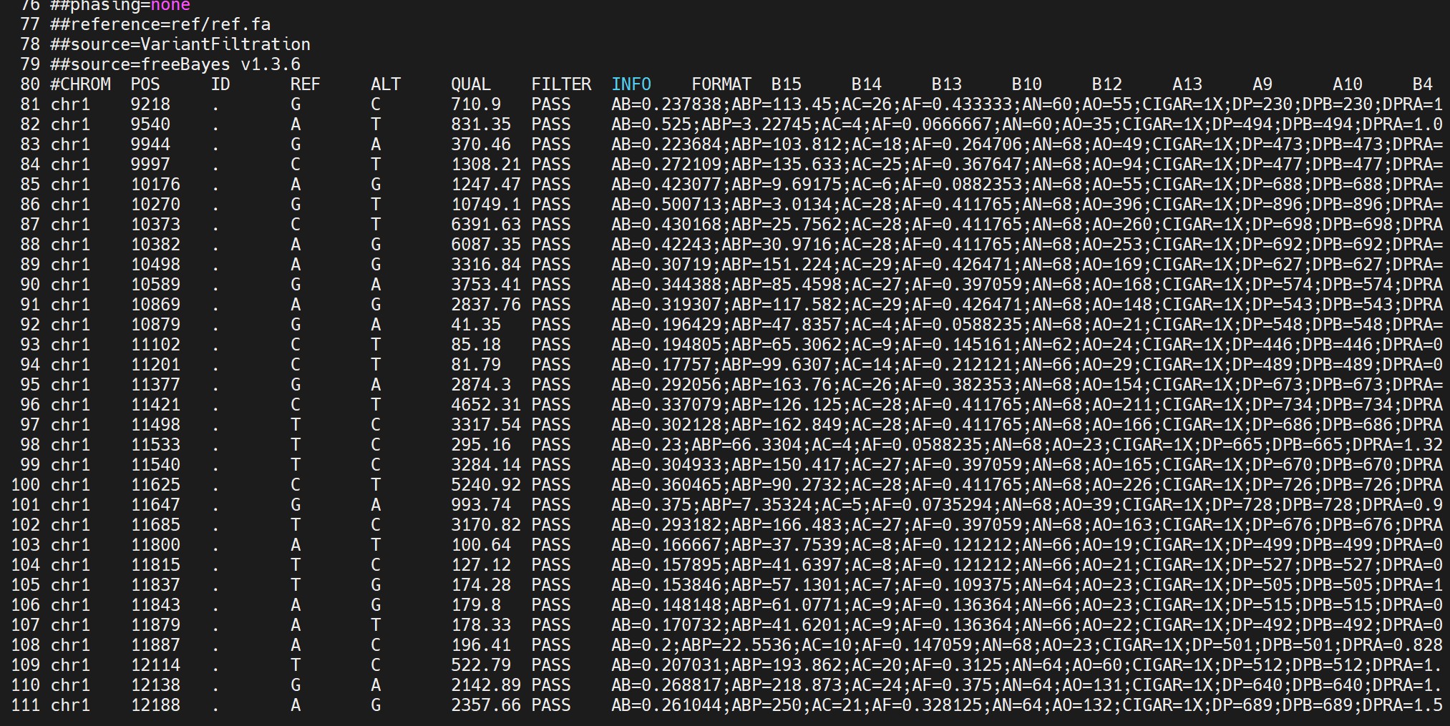This screenshot has width=1450, height=726.
Task: Click line number 111
Action: click(x=25, y=705)
